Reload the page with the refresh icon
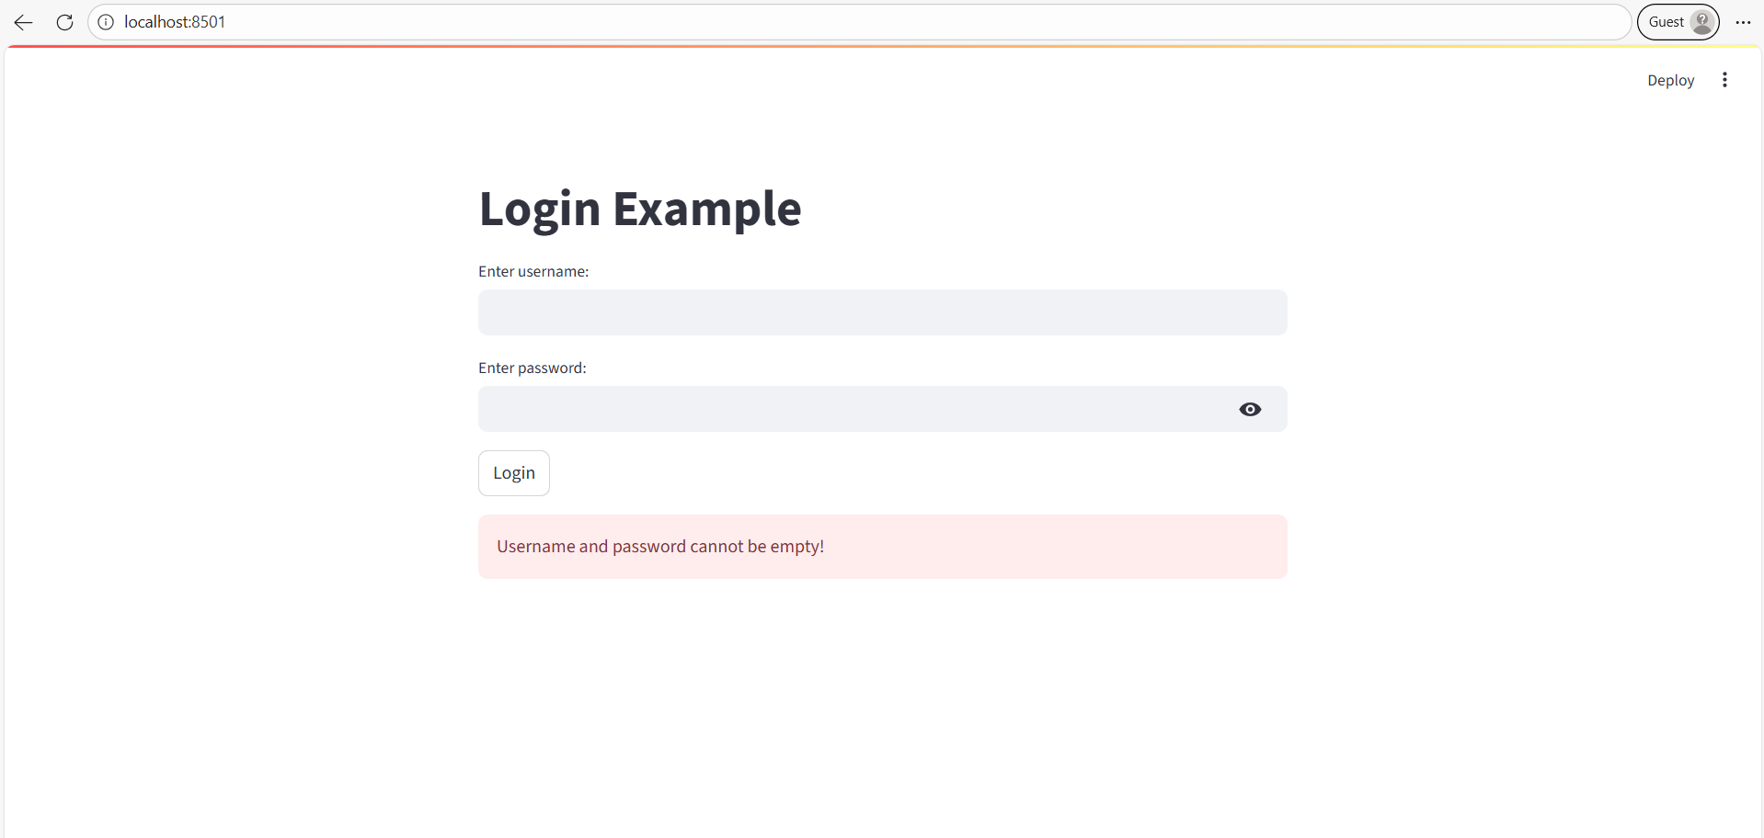 coord(63,22)
